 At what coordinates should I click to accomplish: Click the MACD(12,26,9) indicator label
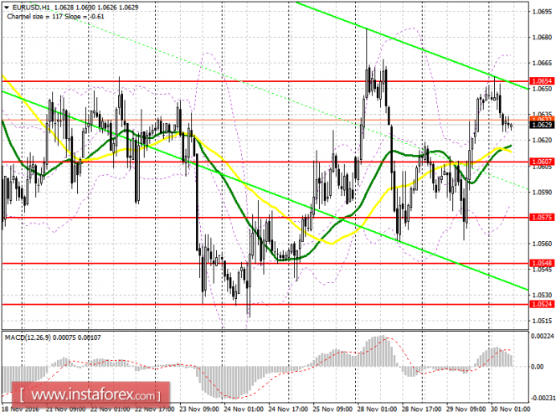click(x=28, y=337)
